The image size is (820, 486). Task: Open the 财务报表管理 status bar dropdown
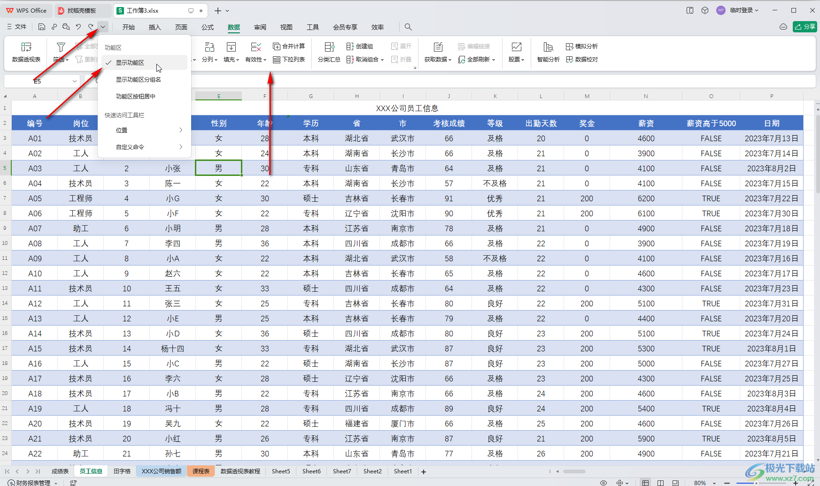click(x=56, y=483)
